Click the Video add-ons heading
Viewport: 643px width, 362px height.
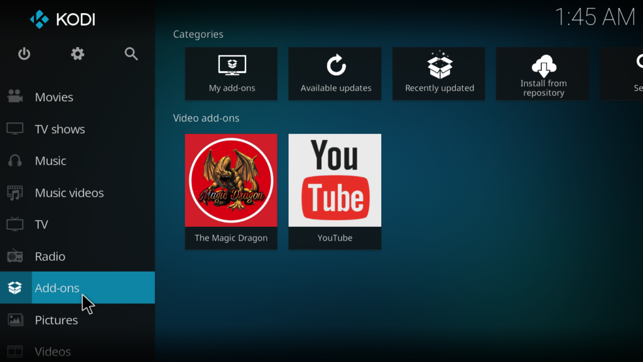point(206,118)
